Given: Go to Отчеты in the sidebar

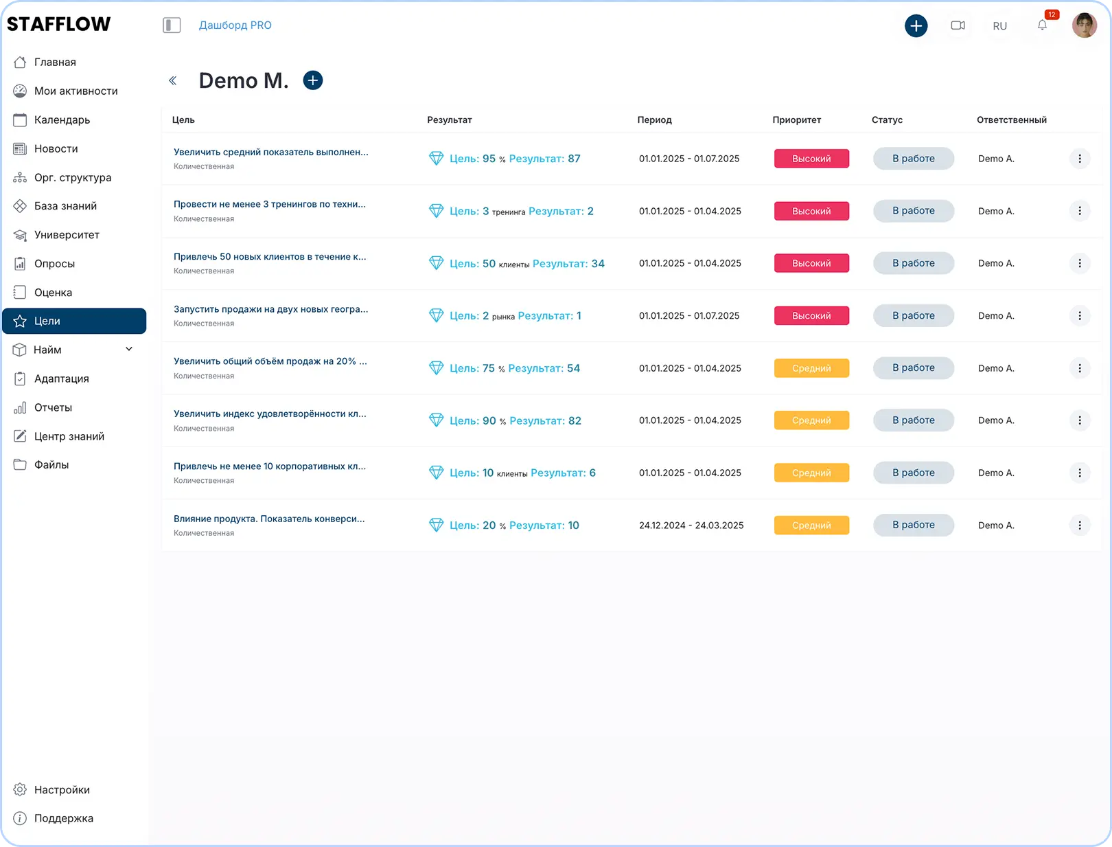Looking at the screenshot, I should (x=53, y=407).
